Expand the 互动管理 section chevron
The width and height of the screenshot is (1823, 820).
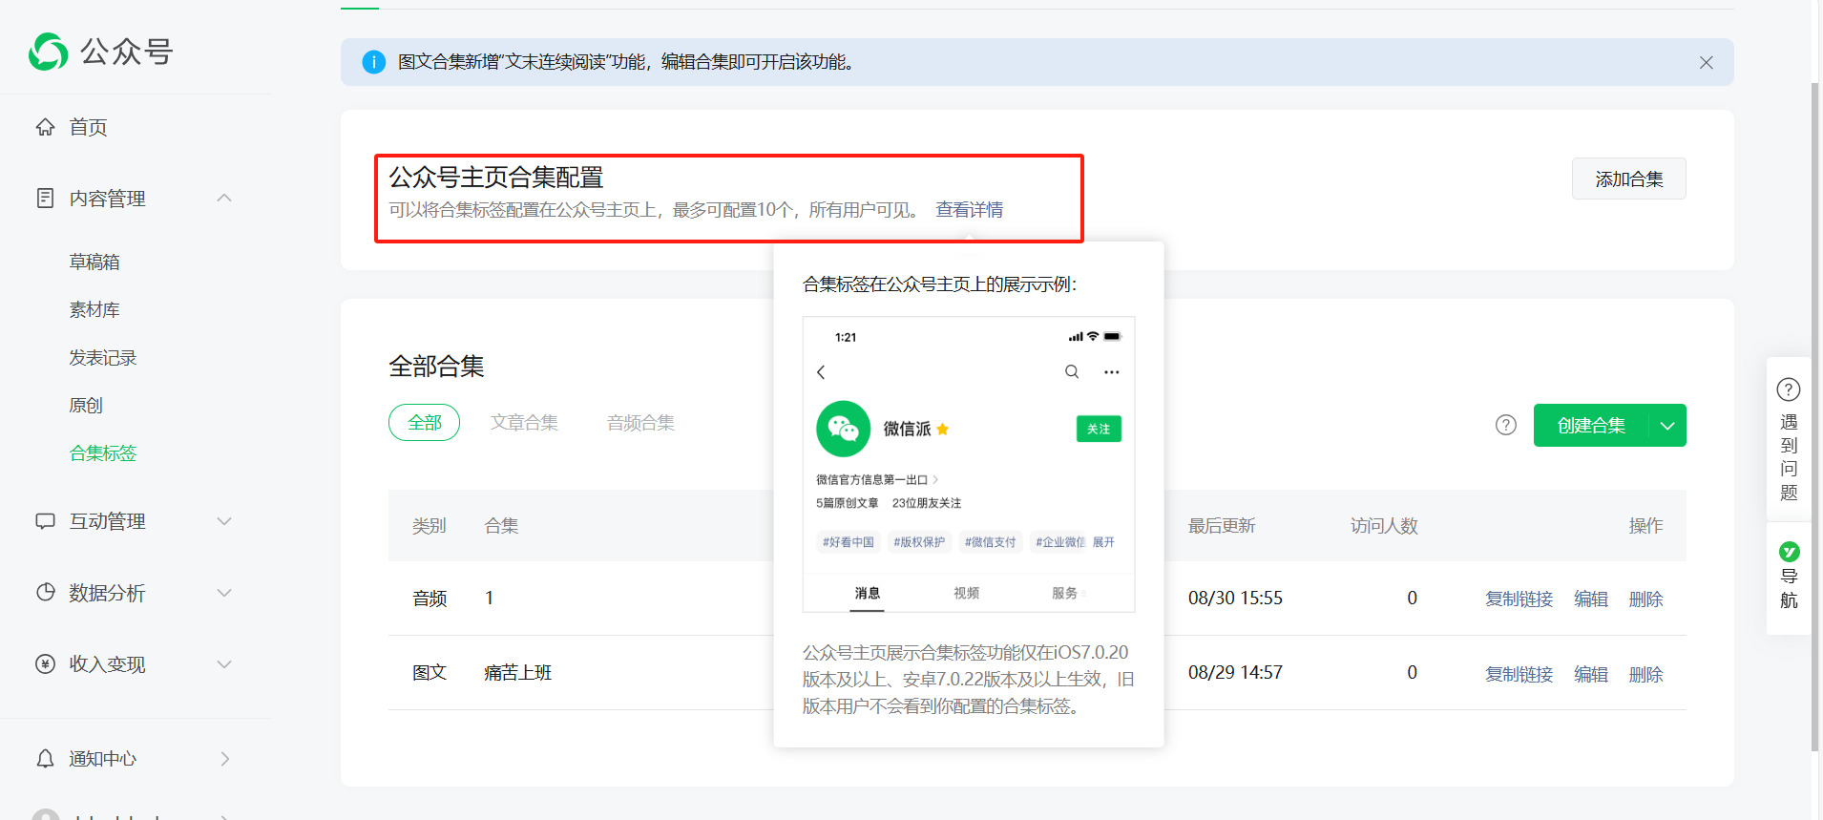[x=224, y=521]
